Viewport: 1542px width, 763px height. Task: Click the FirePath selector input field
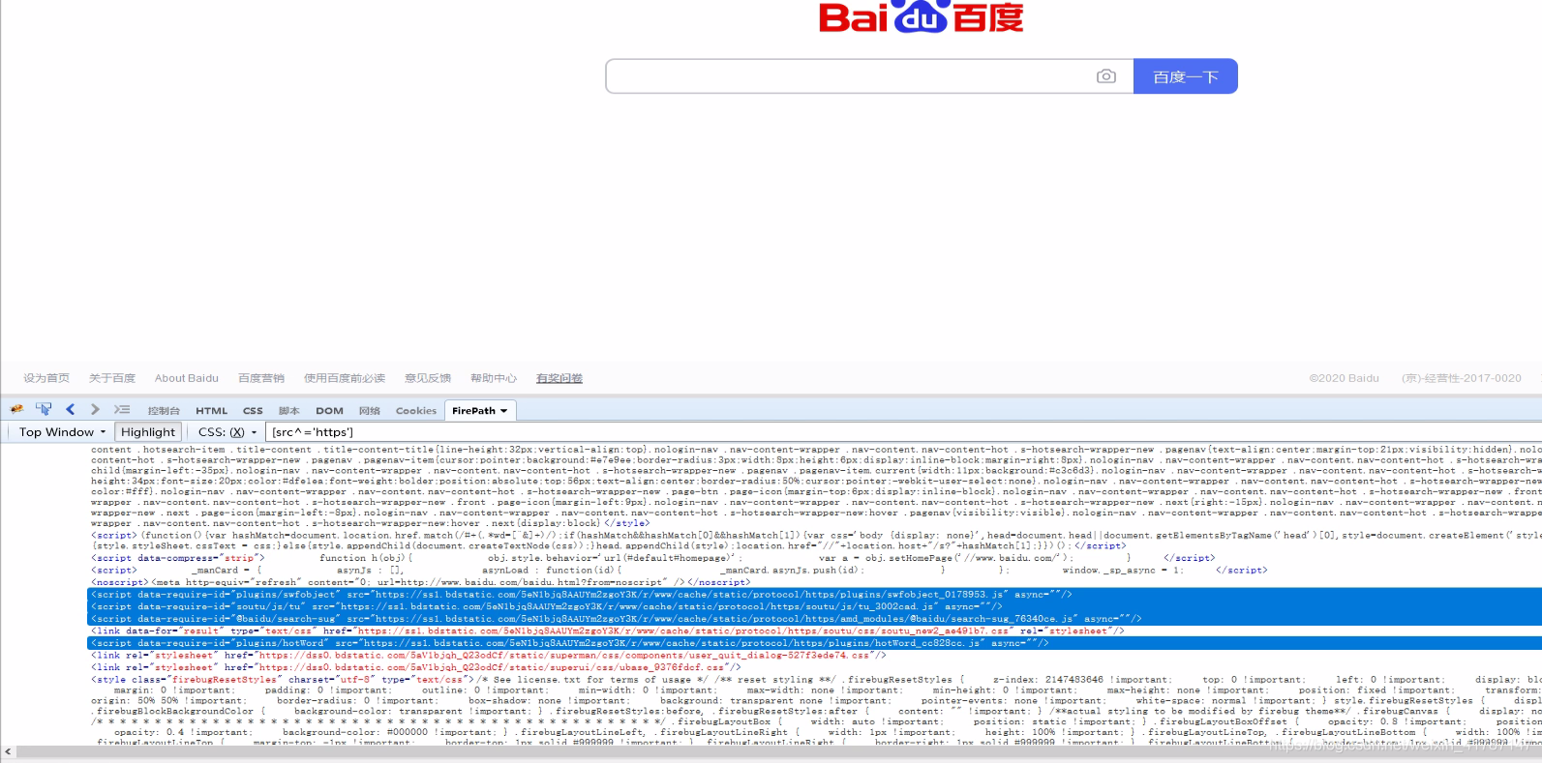point(903,432)
